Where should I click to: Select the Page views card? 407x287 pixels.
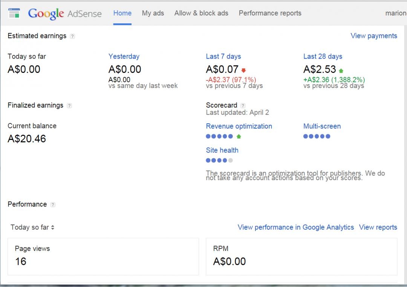pos(103,257)
